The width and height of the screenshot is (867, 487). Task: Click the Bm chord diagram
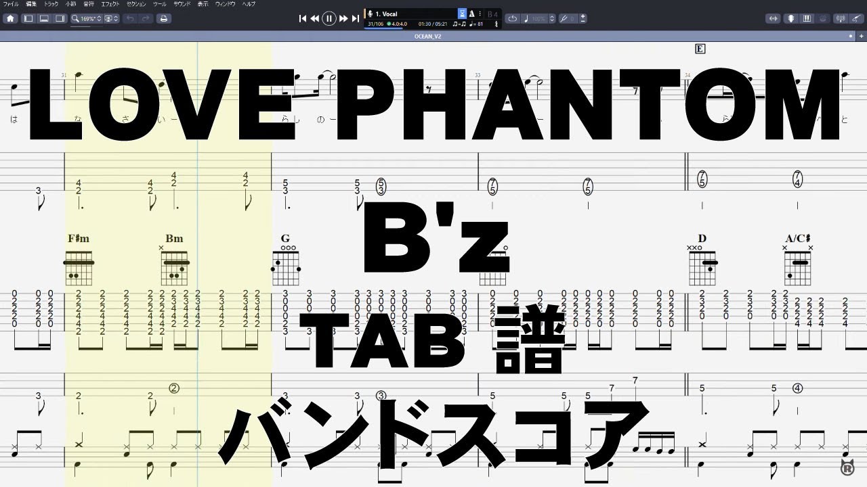(174, 267)
